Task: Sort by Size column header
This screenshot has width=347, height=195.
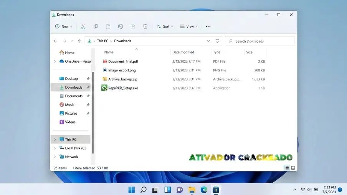Action: point(250,52)
